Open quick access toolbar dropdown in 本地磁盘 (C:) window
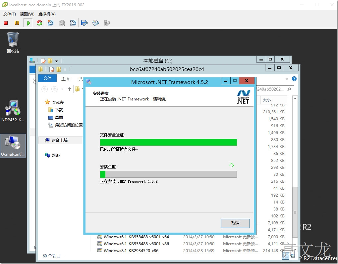 coord(56,61)
